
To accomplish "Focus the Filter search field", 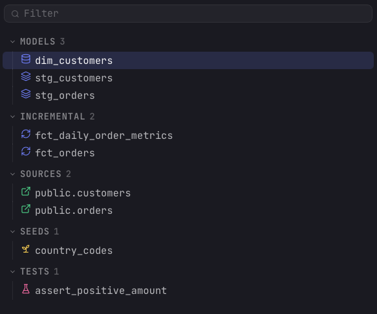I will [x=188, y=14].
